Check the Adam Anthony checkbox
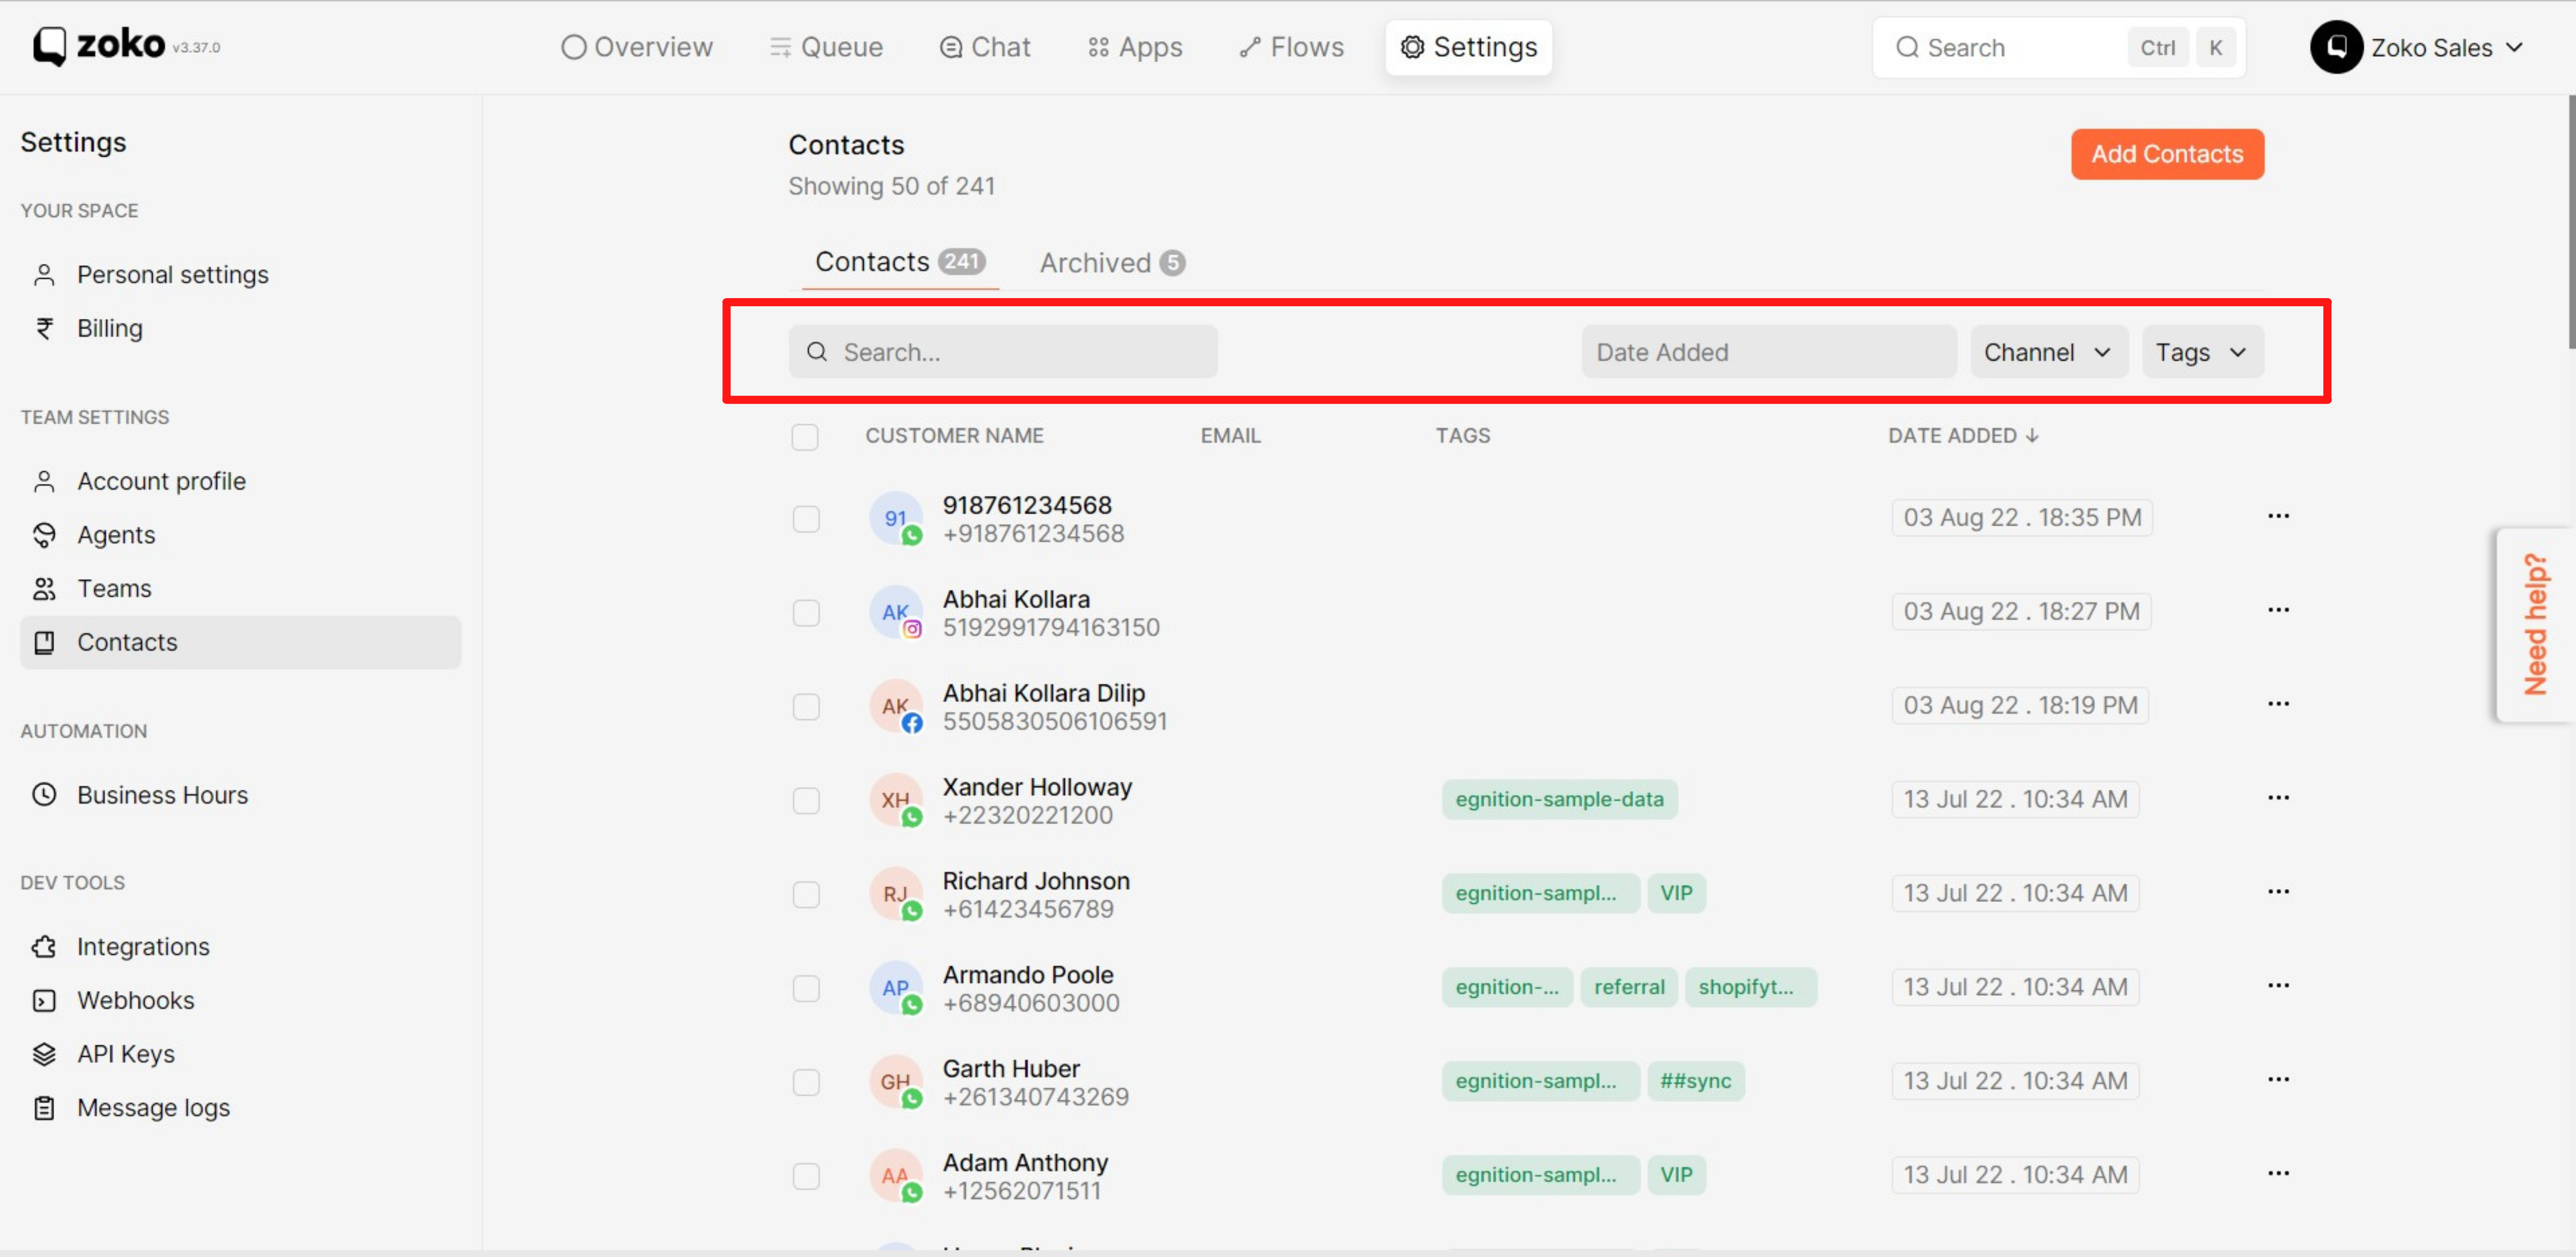The height and width of the screenshot is (1257, 2576). 806,1177
